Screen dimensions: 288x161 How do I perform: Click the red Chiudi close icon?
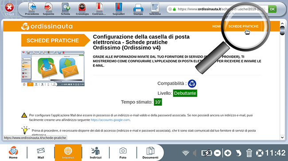click(x=9, y=8)
